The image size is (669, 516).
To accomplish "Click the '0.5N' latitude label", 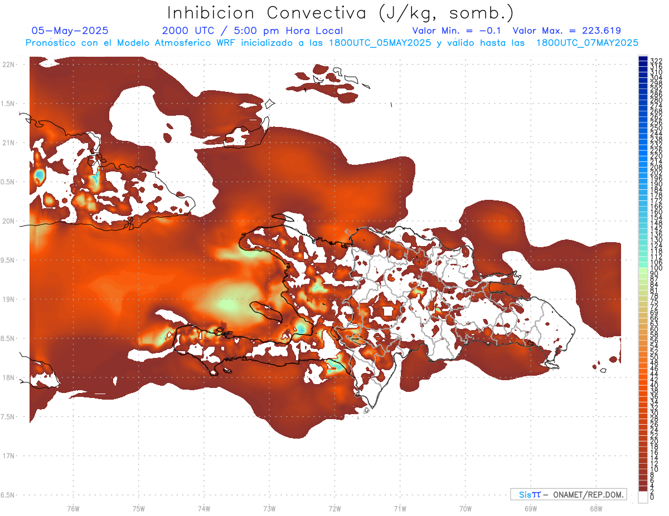I will click(x=8, y=182).
